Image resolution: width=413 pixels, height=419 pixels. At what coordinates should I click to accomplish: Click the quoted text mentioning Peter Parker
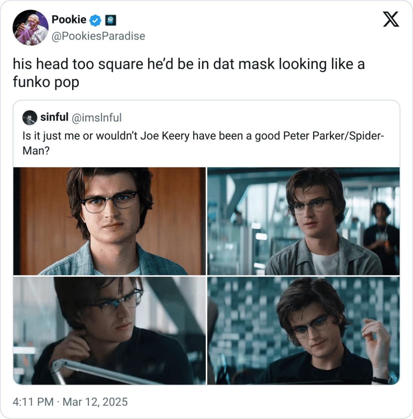click(x=203, y=143)
